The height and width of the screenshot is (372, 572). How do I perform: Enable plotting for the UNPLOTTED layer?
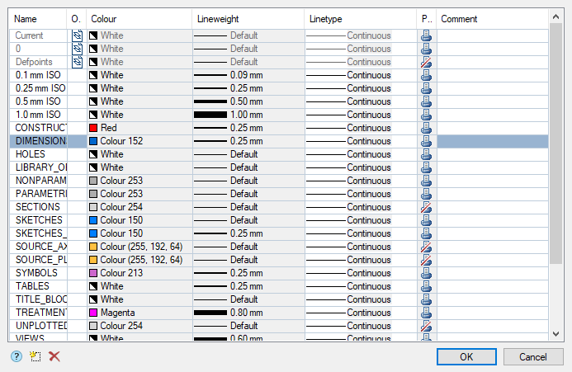pyautogui.click(x=426, y=326)
